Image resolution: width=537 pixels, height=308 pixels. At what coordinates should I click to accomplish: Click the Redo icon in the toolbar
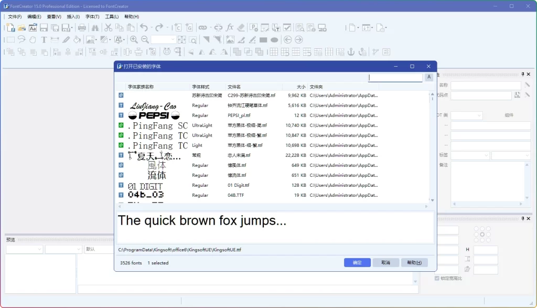point(159,27)
